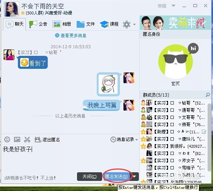The image size is (213, 191).
Task: Click the send picture icon
Action: 17,139
